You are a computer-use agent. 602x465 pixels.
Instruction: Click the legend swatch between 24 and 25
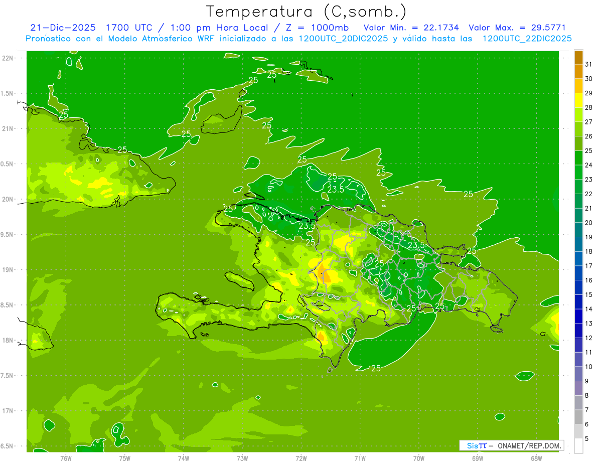coord(578,158)
